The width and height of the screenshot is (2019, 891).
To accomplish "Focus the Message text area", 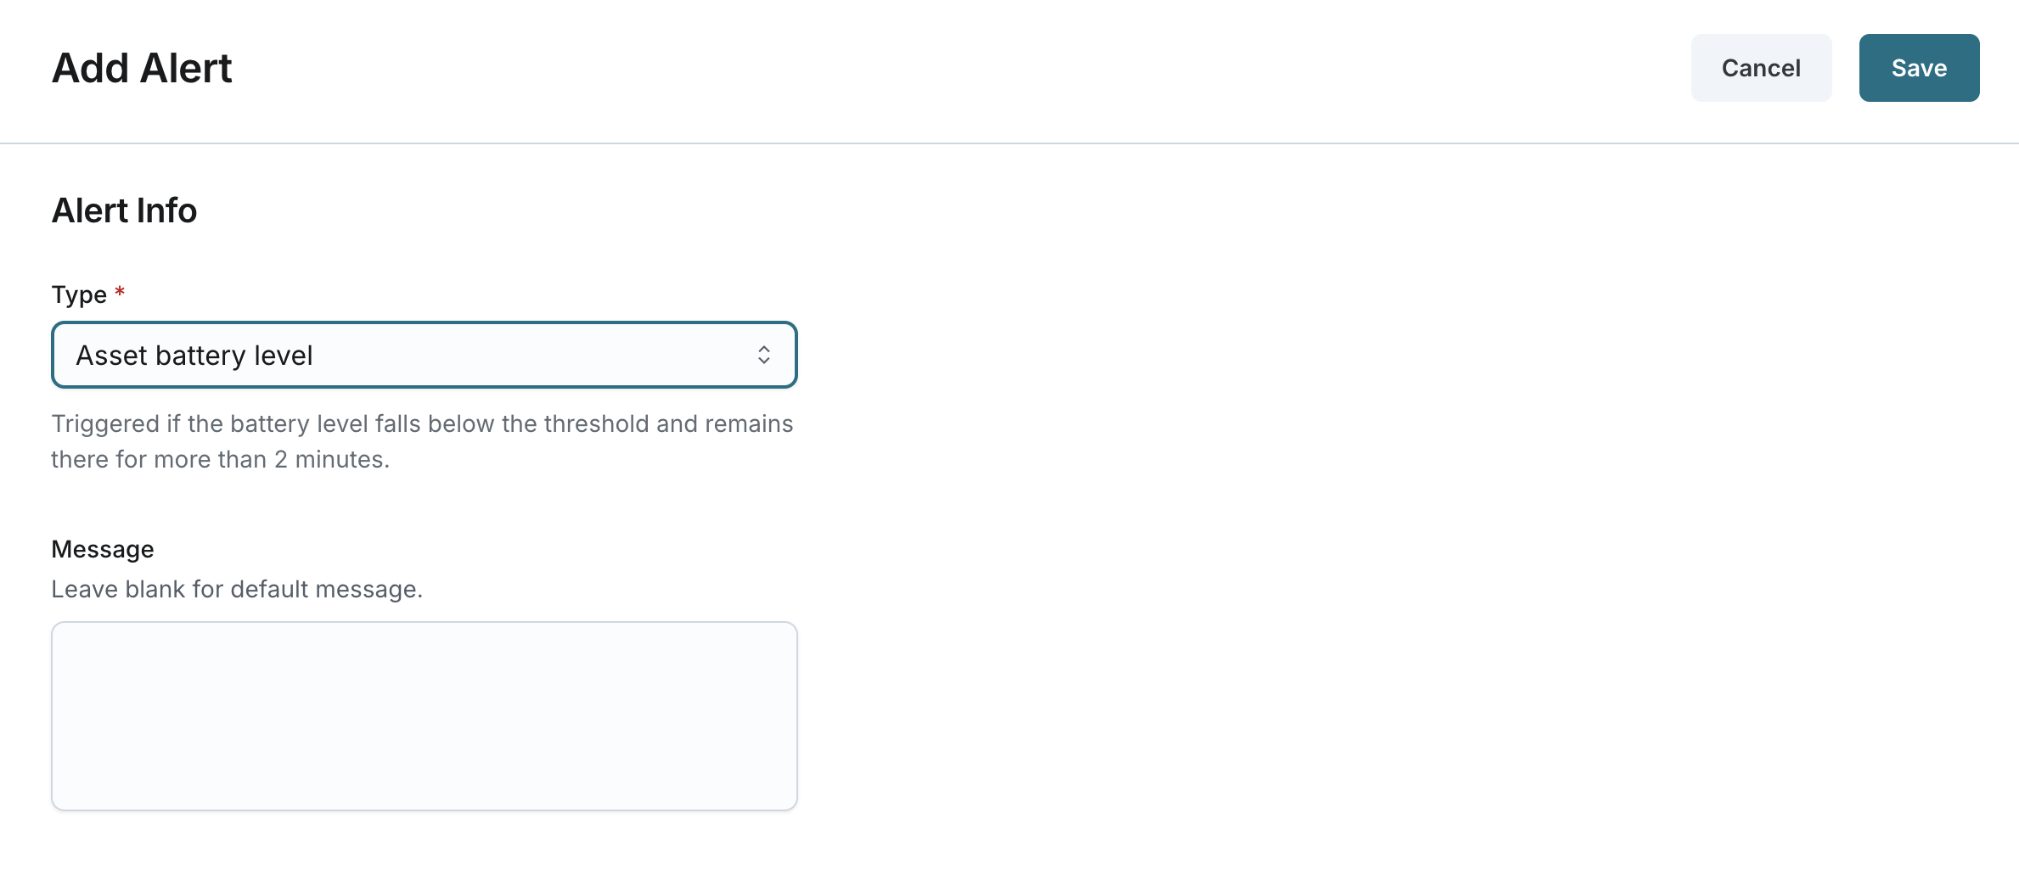I will (424, 715).
